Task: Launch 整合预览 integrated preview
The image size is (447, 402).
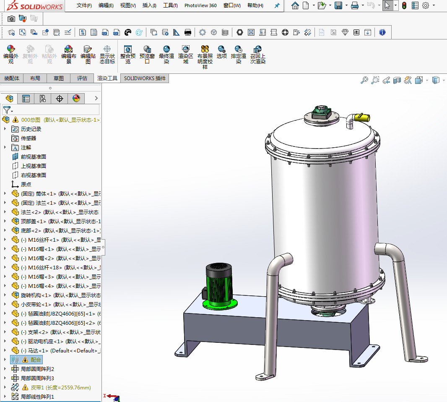Action: (x=128, y=50)
